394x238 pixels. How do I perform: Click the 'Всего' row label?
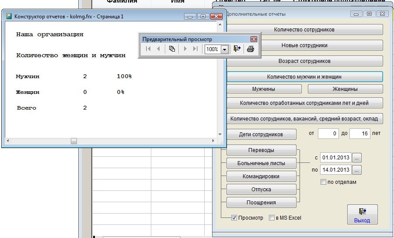click(x=26, y=108)
